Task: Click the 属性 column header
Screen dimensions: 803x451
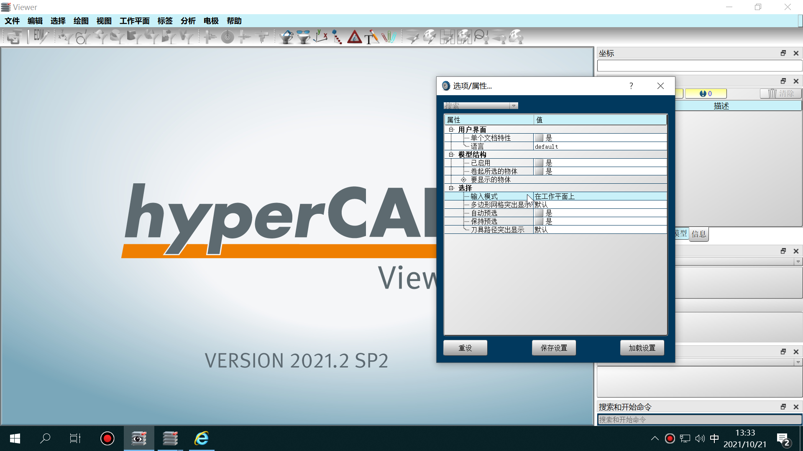Action: pos(489,120)
